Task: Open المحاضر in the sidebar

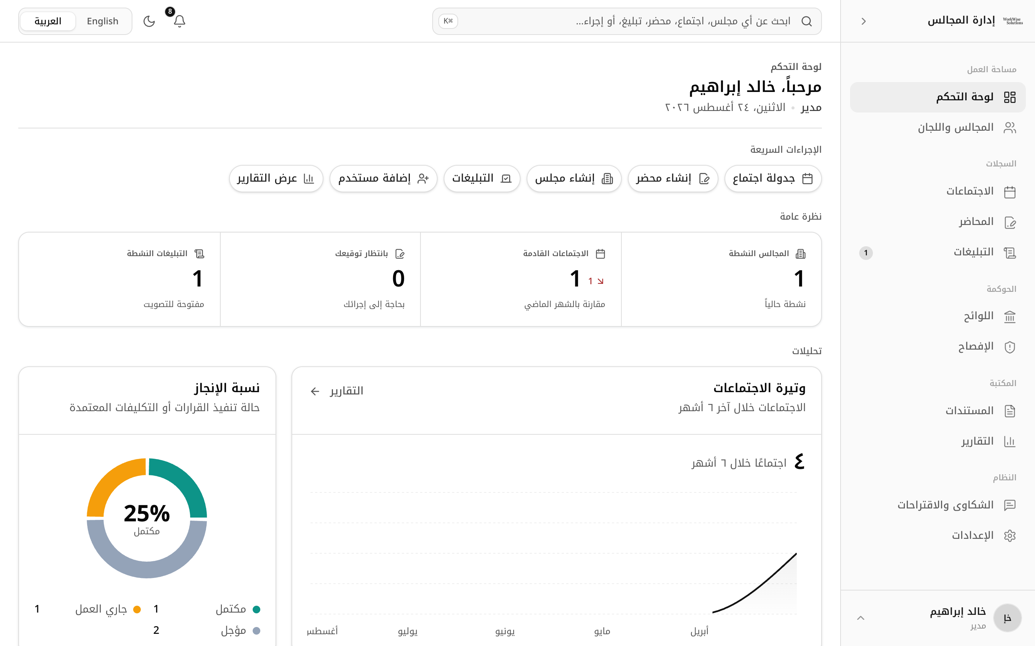Action: (x=938, y=222)
